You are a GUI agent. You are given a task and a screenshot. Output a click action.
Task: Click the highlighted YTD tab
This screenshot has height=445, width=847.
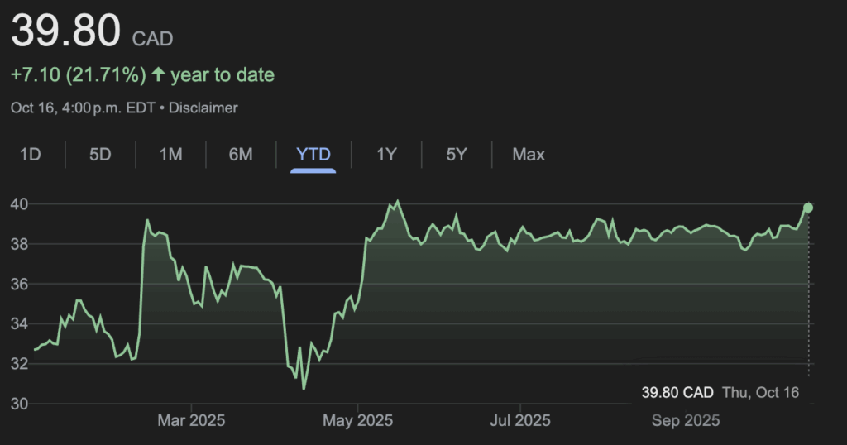coord(313,155)
